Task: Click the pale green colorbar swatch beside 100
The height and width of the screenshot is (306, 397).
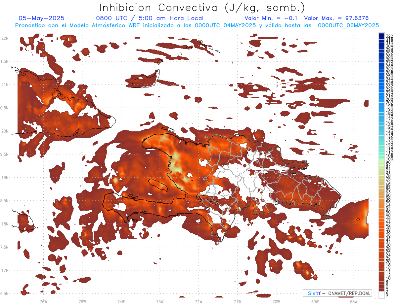Action: 381,160
